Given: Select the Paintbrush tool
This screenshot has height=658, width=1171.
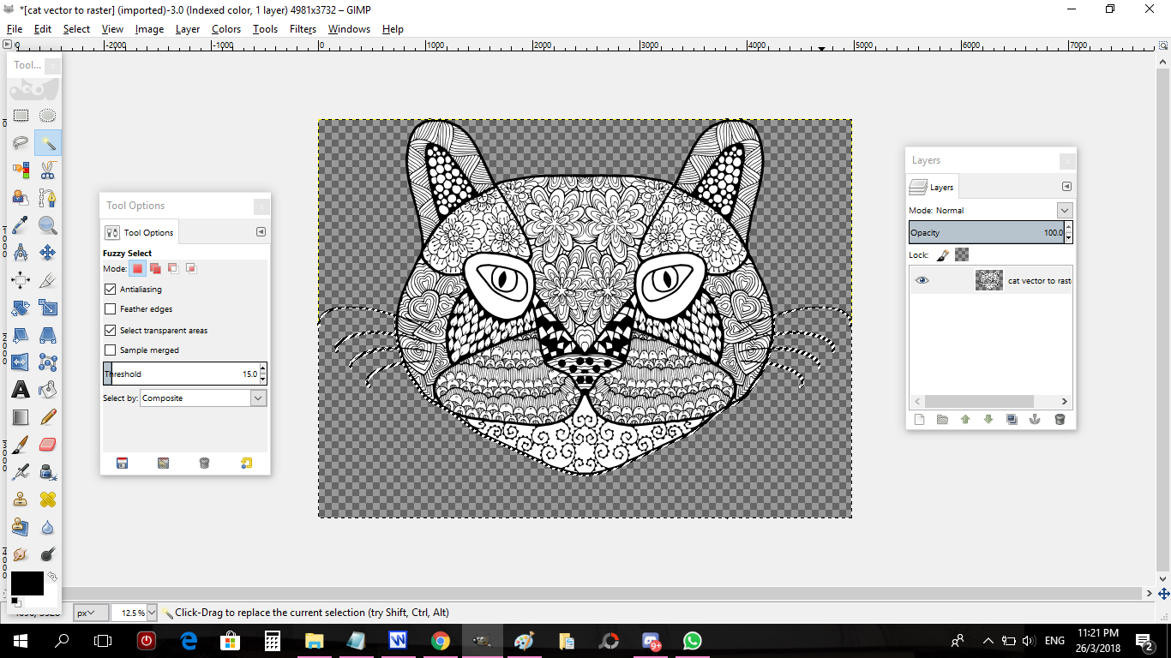Looking at the screenshot, I should [x=21, y=445].
